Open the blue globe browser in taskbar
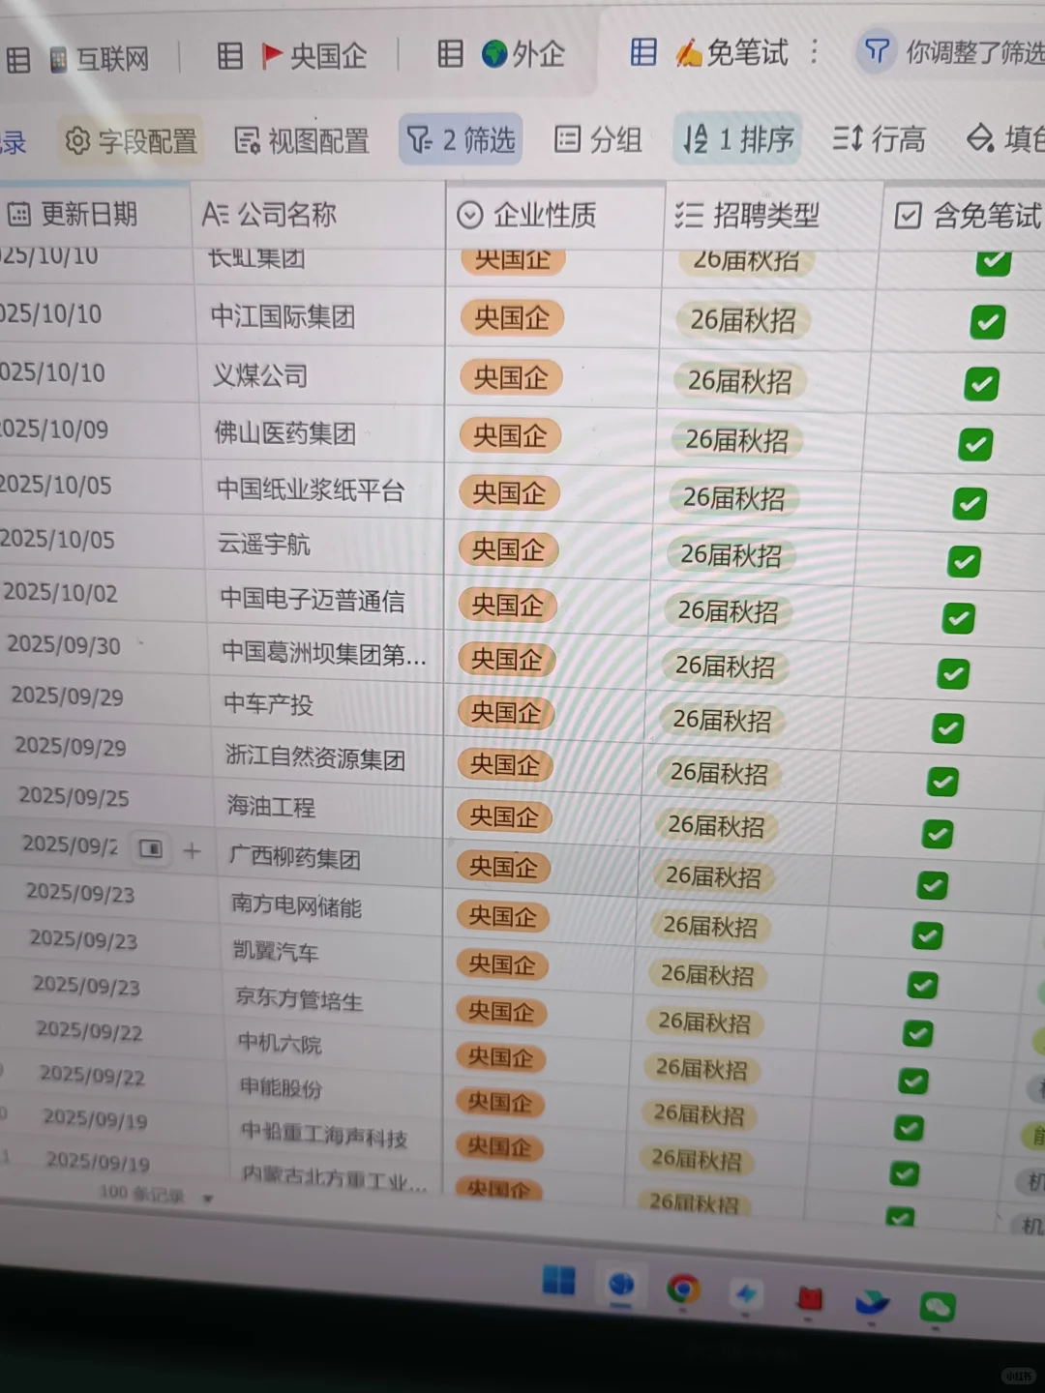Screen dimensions: 1045x1393 click(x=621, y=1285)
